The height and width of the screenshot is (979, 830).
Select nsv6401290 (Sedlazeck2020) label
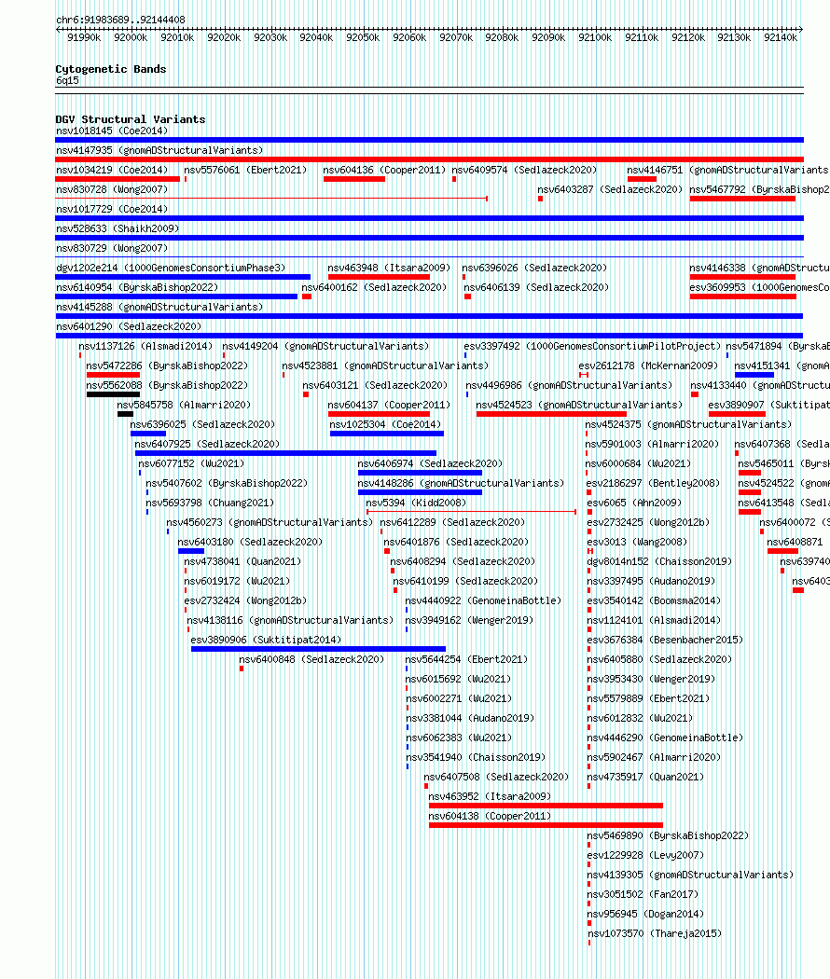[129, 326]
